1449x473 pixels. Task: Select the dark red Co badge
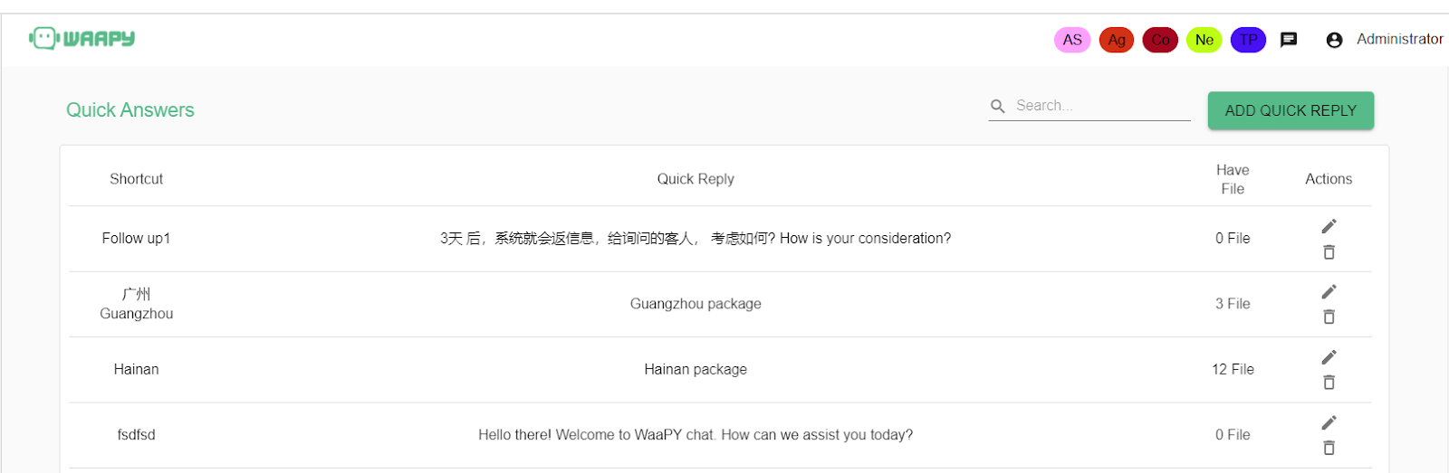pyautogui.click(x=1160, y=40)
